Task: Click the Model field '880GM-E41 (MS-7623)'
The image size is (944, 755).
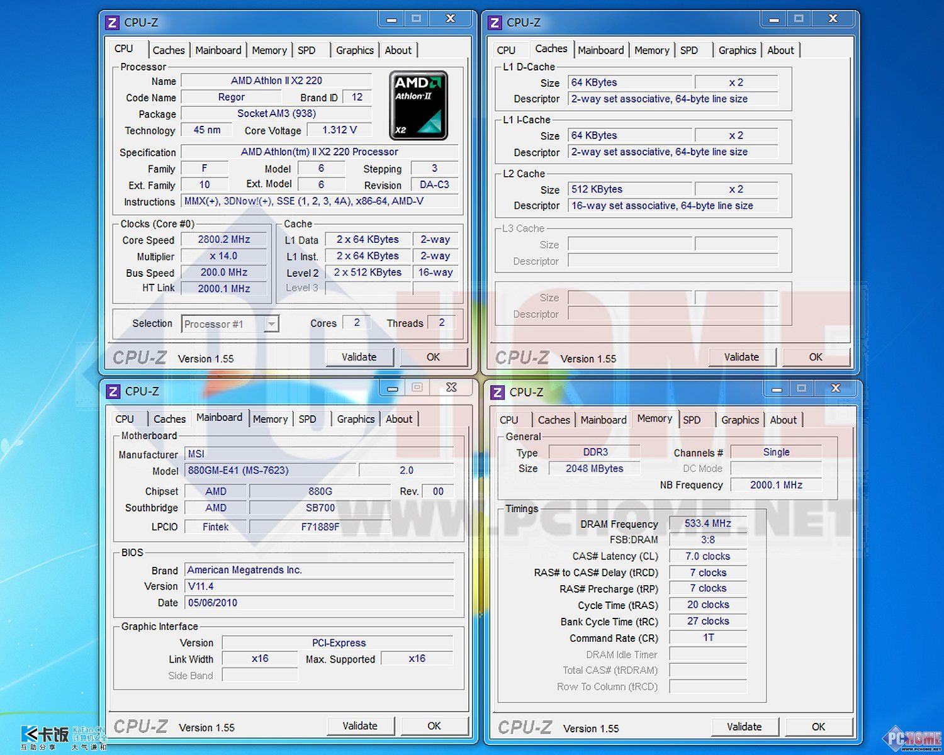Action: point(271,471)
